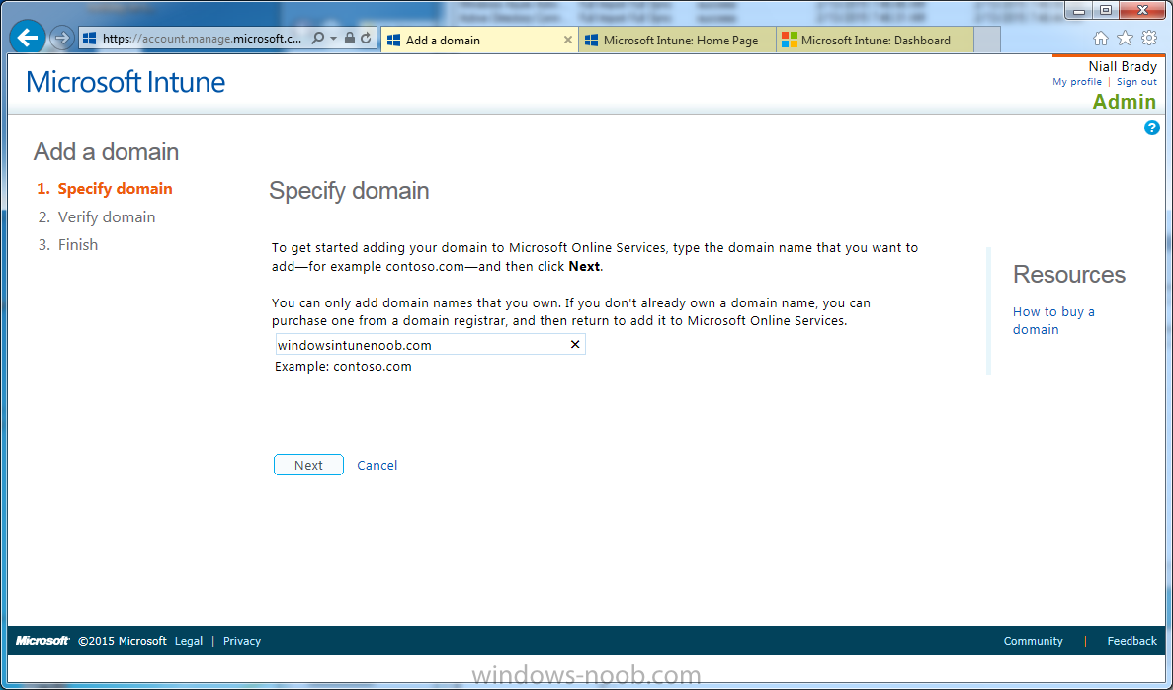
Task: Open the Admin link
Action: 1125,102
